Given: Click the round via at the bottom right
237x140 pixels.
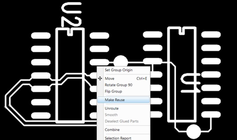Looking at the screenshot, I should point(193,132).
